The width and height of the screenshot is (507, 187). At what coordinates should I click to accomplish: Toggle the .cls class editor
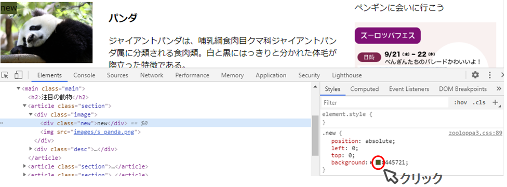coord(479,102)
